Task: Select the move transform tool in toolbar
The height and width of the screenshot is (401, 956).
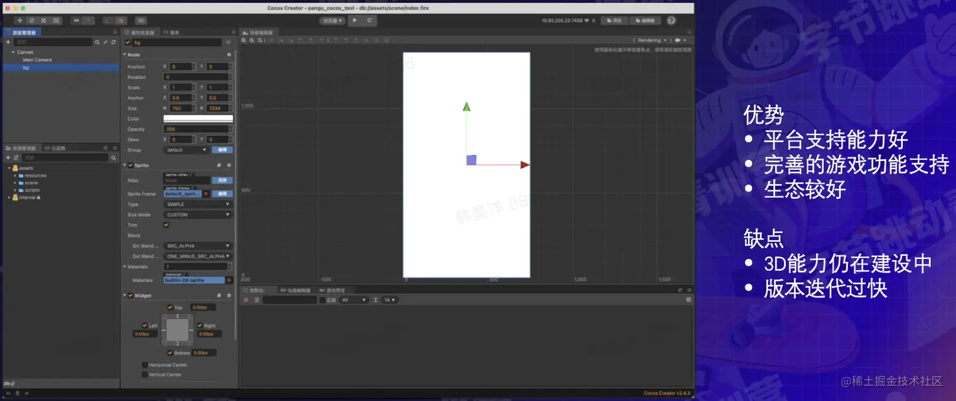Action: coord(19,20)
